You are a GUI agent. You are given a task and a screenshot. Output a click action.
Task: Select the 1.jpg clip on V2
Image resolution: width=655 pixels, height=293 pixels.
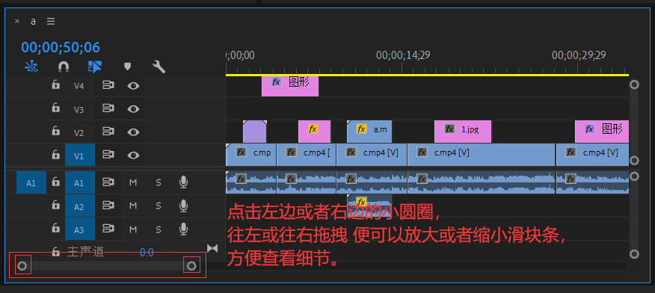463,132
